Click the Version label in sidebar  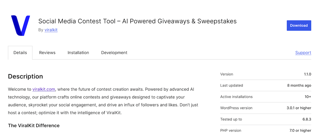tap(227, 74)
